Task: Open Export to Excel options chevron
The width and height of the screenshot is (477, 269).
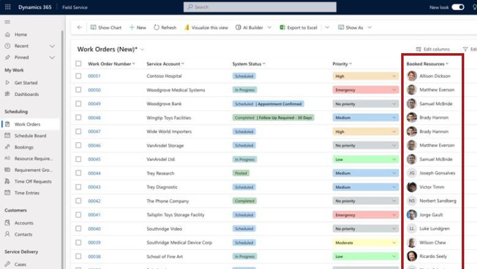Action: (327, 28)
